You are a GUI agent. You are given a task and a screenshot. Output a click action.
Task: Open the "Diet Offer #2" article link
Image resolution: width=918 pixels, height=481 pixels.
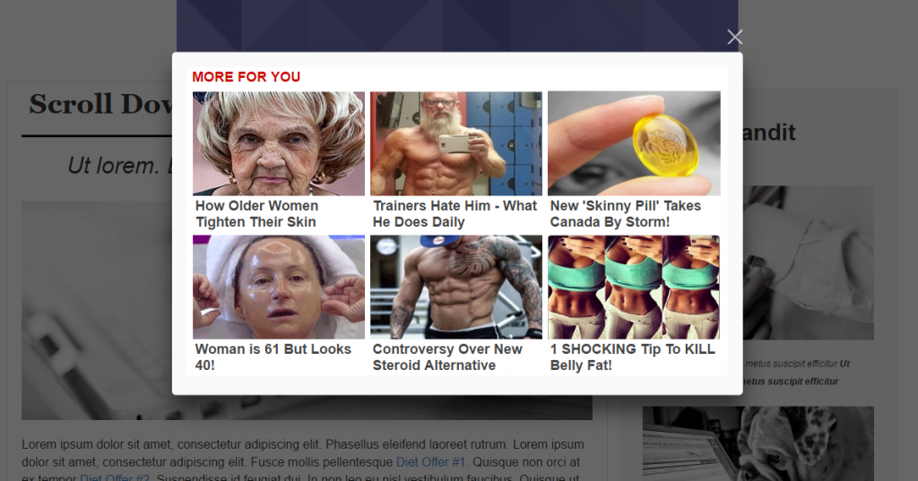[x=115, y=477]
